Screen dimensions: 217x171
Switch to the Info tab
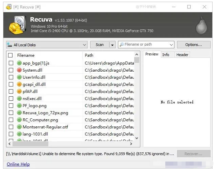point(166,54)
